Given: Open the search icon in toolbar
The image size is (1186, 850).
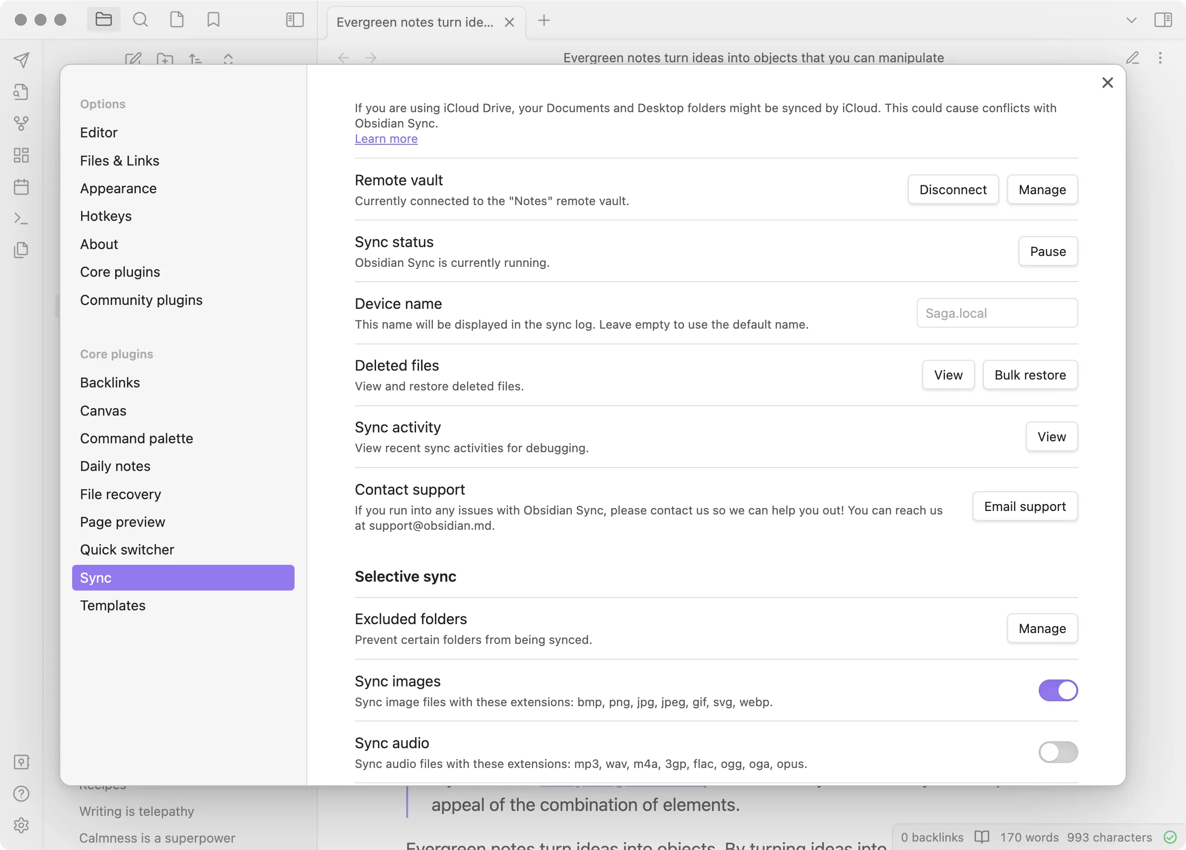Looking at the screenshot, I should (140, 19).
